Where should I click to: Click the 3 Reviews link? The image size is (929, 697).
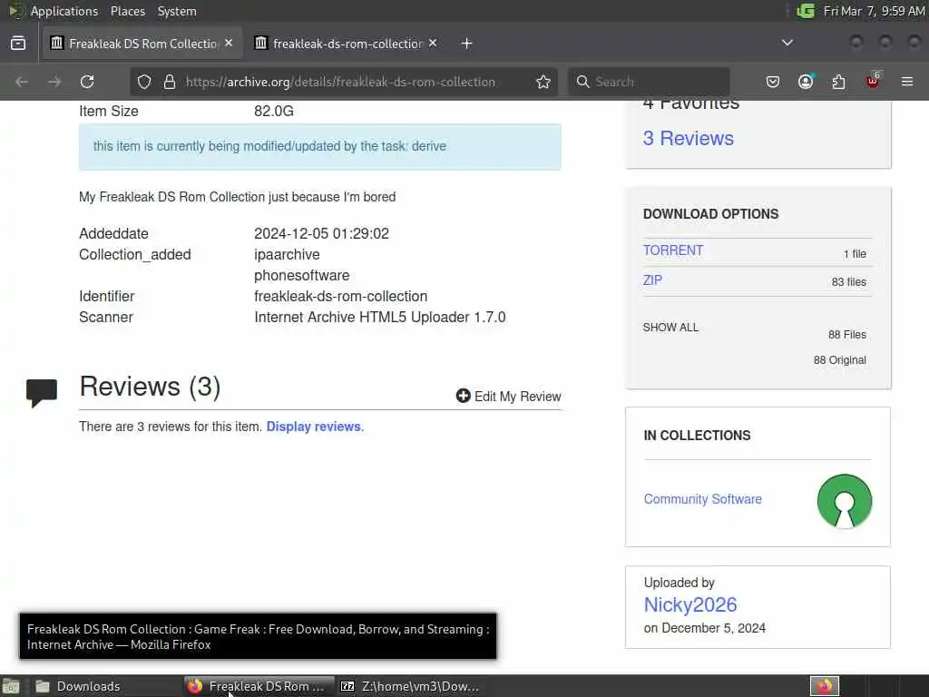(689, 138)
